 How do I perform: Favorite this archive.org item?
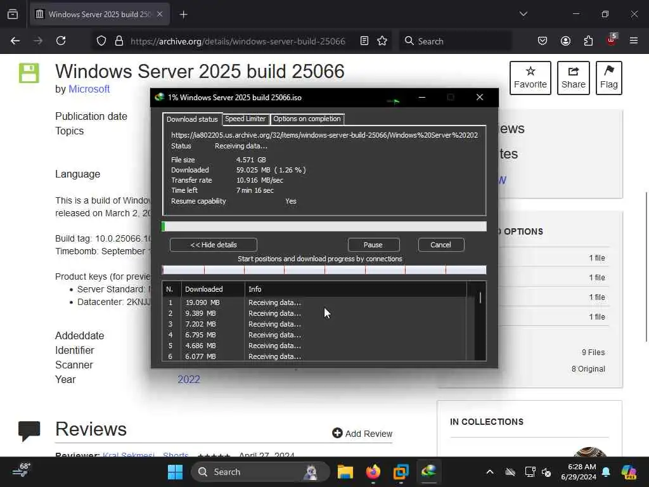(x=530, y=78)
